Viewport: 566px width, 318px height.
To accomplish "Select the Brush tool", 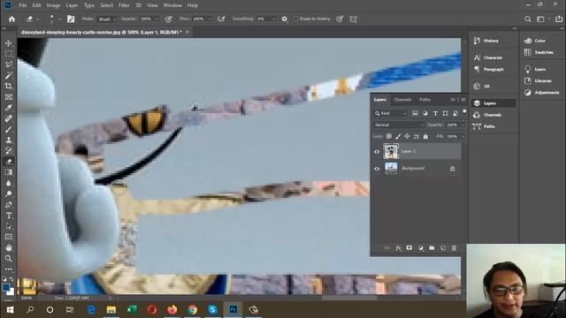I will click(x=9, y=129).
